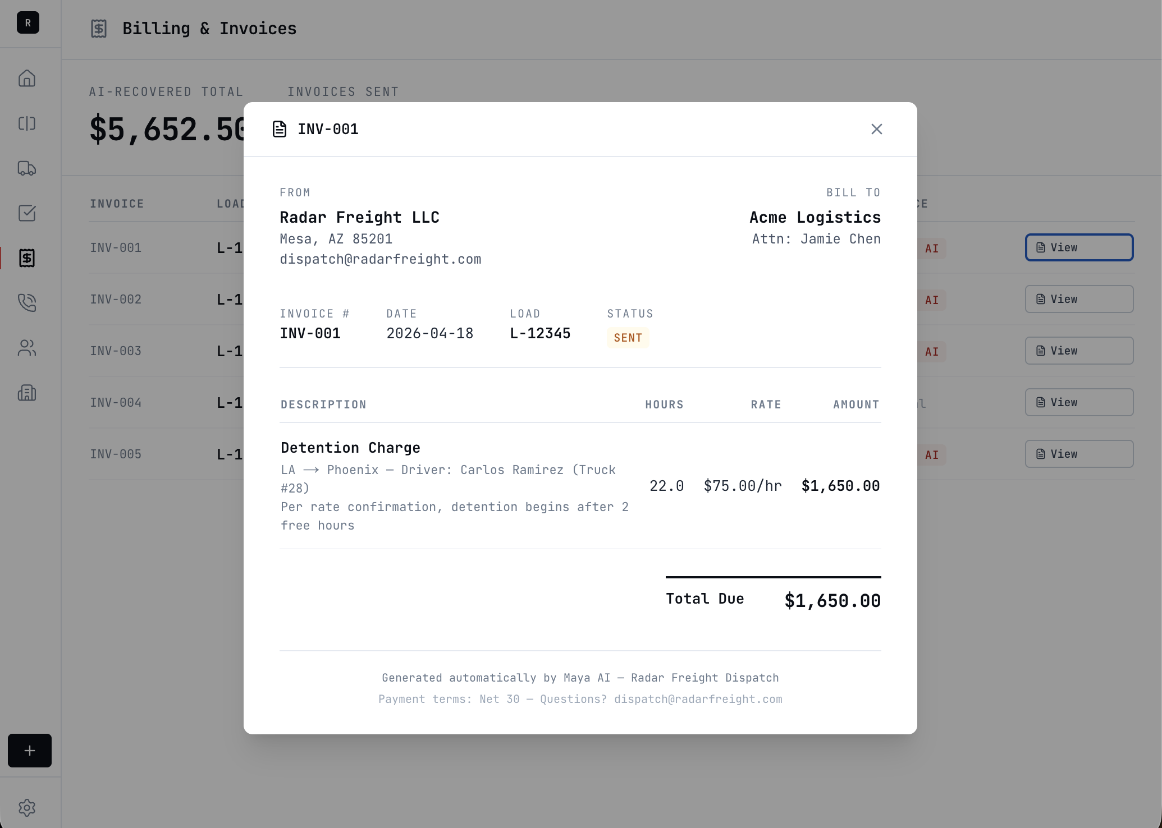Click the document icon in the dialog header
The width and height of the screenshot is (1162, 828).
click(x=280, y=129)
